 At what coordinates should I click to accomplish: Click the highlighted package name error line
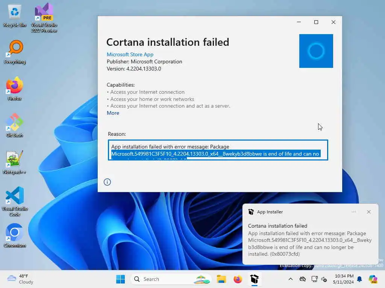215,154
